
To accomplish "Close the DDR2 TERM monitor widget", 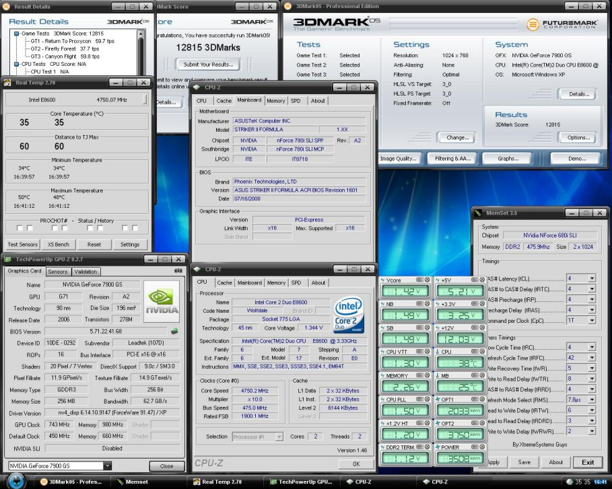I will pyautogui.click(x=427, y=447).
